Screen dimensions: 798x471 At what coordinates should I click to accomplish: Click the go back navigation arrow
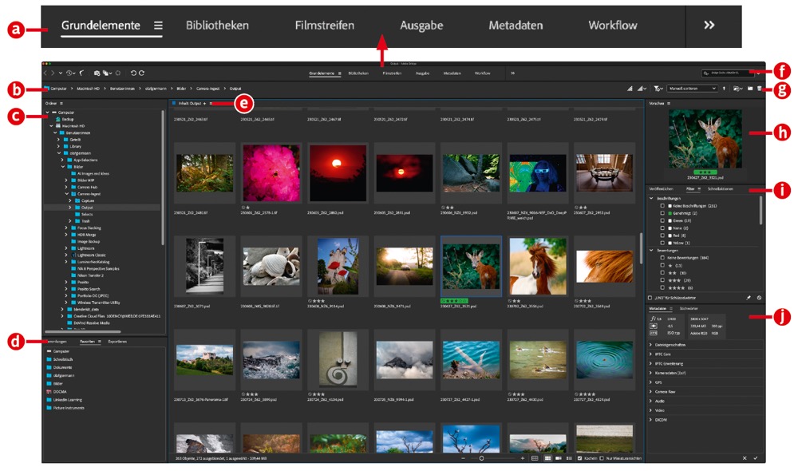pos(46,73)
